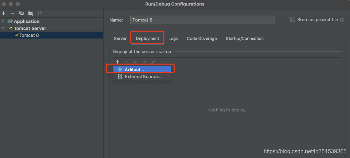Viewport: 350px width, 158px height.
Task: Sort configurations alphabetically icon
Action: pyautogui.click(x=40, y=13)
